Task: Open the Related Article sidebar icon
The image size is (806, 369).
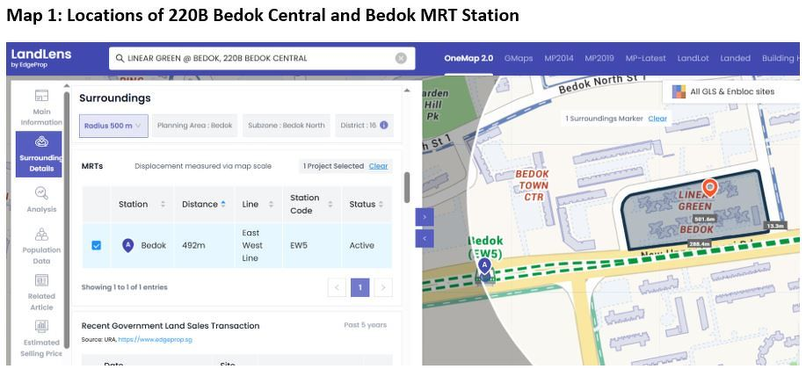Action: point(41,293)
